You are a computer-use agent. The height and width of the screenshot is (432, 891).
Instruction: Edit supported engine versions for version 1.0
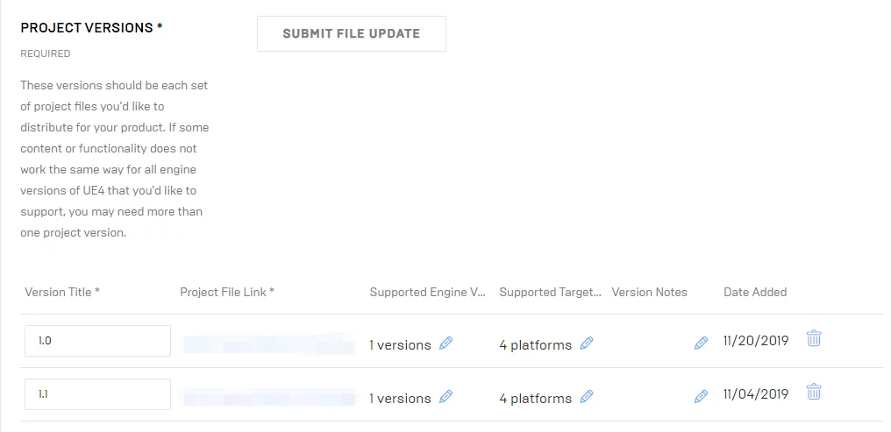point(445,343)
